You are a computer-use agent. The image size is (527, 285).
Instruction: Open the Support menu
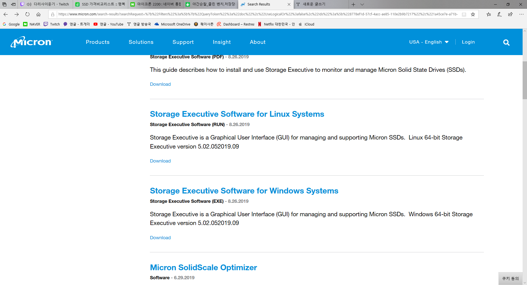click(183, 42)
